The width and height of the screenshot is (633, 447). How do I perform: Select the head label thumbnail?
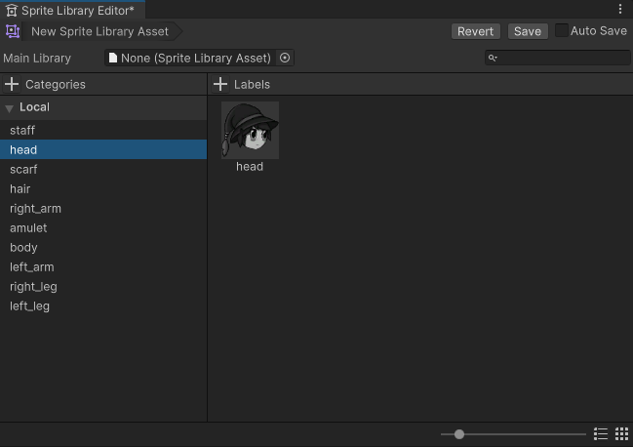[250, 131]
